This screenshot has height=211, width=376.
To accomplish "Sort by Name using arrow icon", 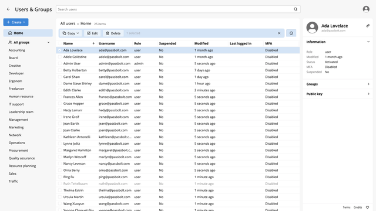I will pyautogui.click(x=93, y=43).
